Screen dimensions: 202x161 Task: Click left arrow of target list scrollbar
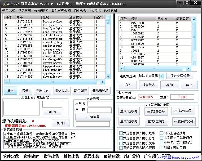pos(122,69)
